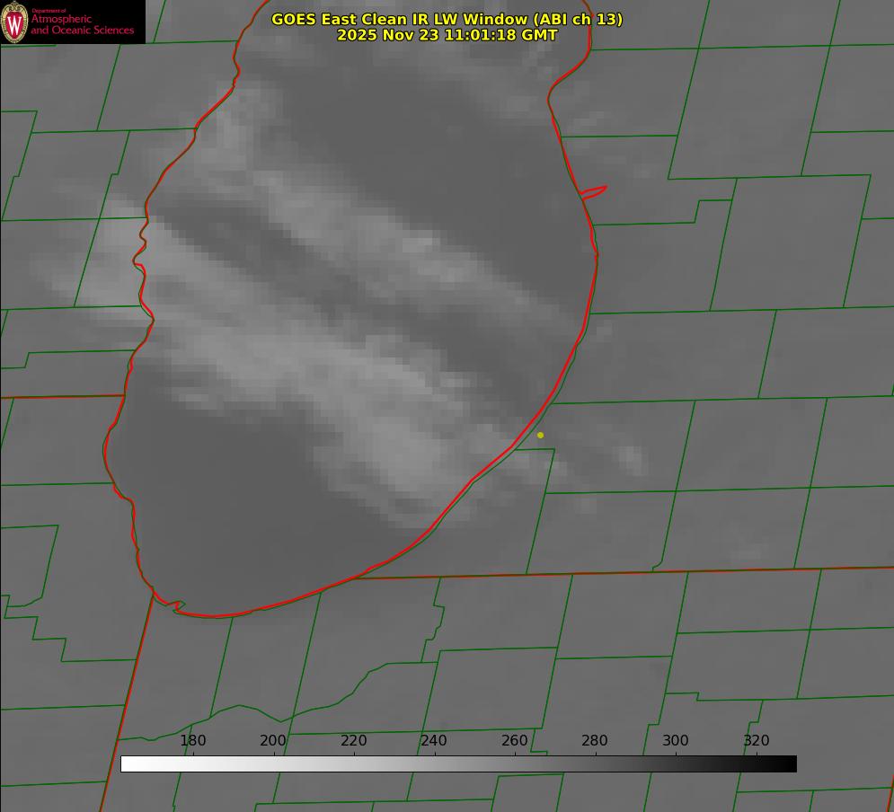Click the 280 label on the colorbar
Screen dimensions: 894x812
tap(595, 740)
